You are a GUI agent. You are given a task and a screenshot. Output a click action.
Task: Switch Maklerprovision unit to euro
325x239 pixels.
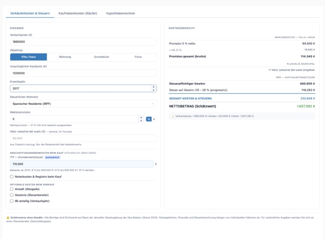[154, 119]
